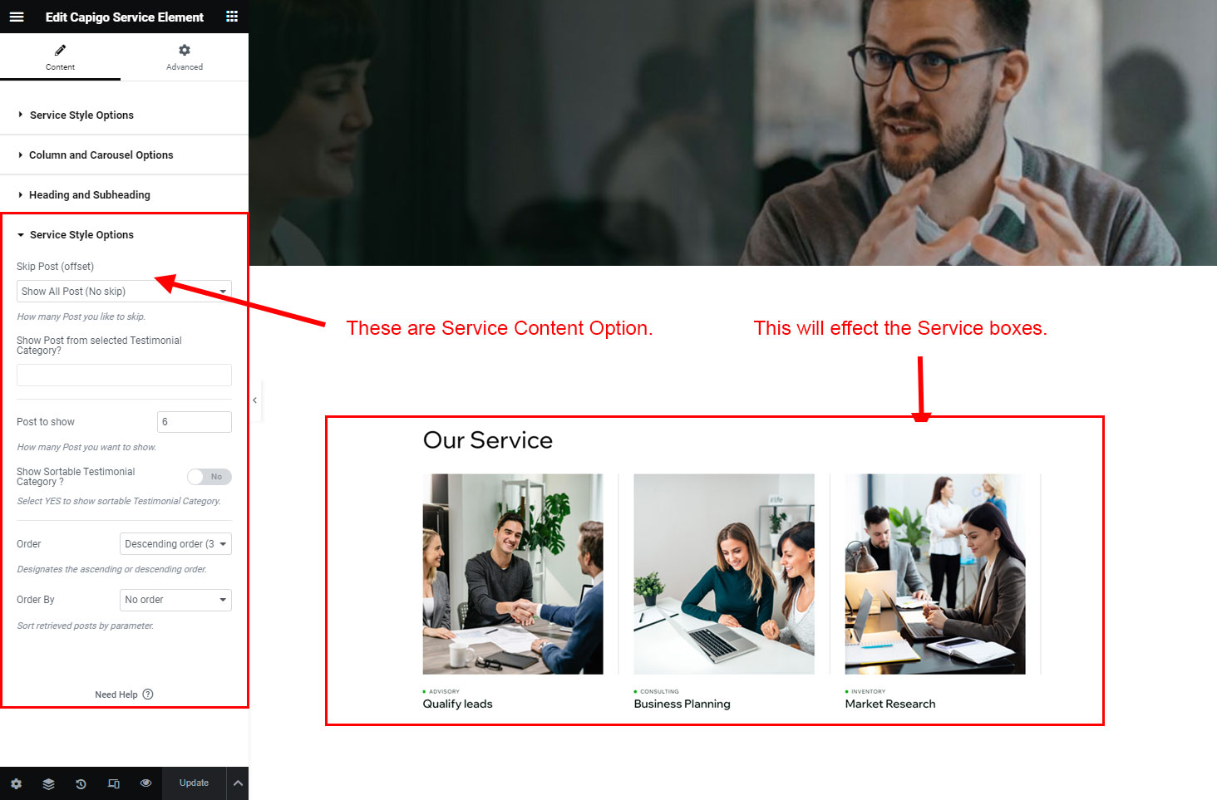
Task: Open save options arrow beside Update
Action: tap(238, 783)
